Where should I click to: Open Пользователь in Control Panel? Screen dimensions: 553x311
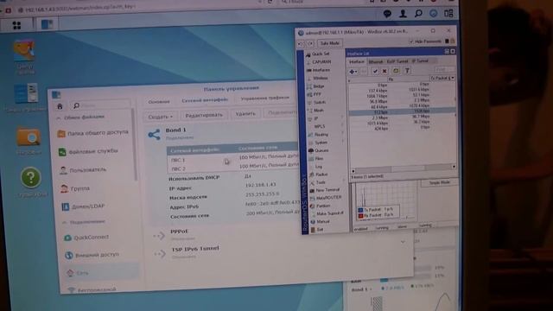pos(83,170)
